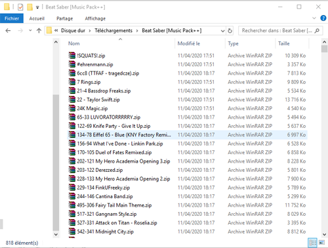Image resolution: width=328 pixels, height=248 pixels.
Task: Click the archive icon of 517-321 Gangnam Style.zip
Action: 72,214
